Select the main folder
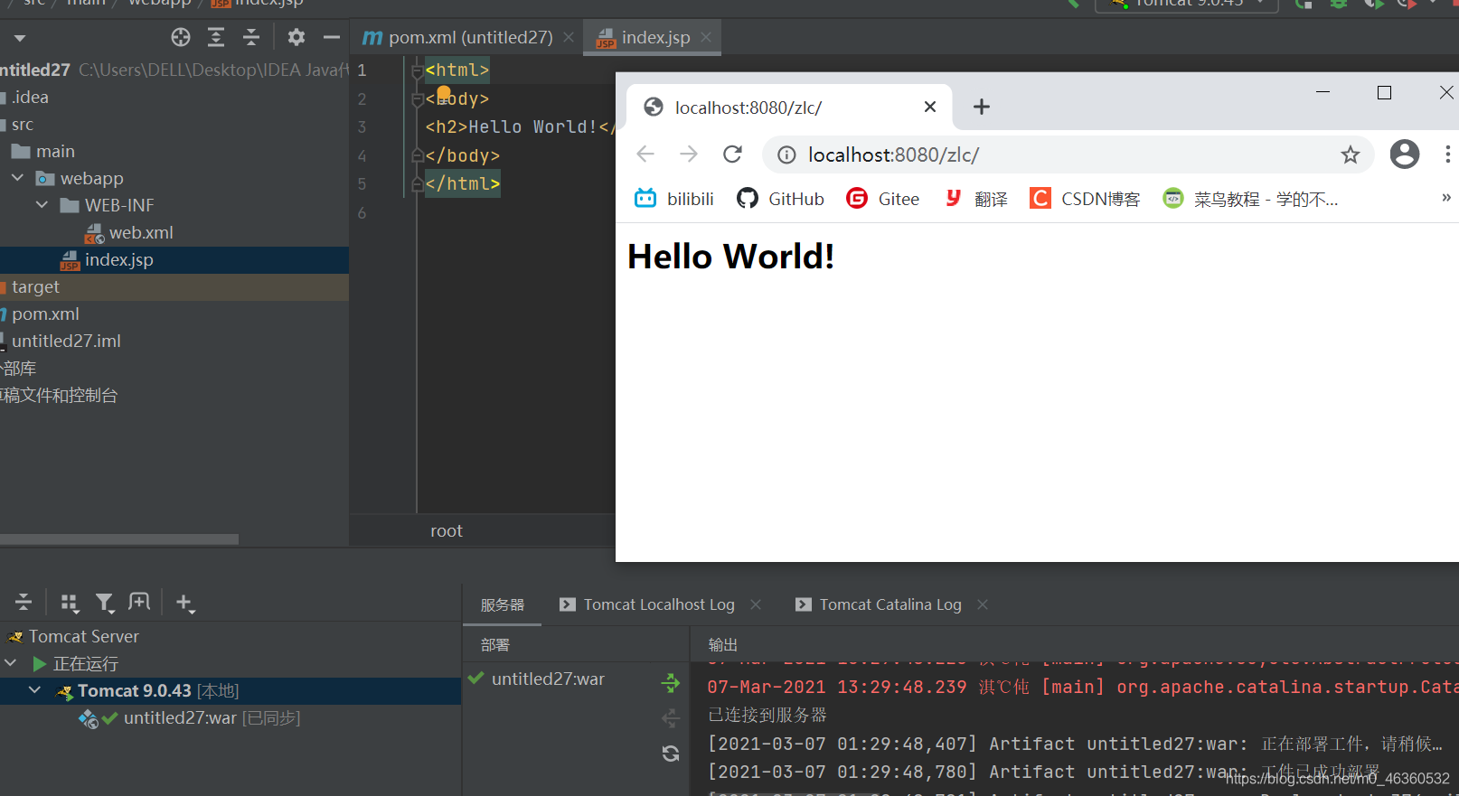1459x796 pixels. coord(43,151)
